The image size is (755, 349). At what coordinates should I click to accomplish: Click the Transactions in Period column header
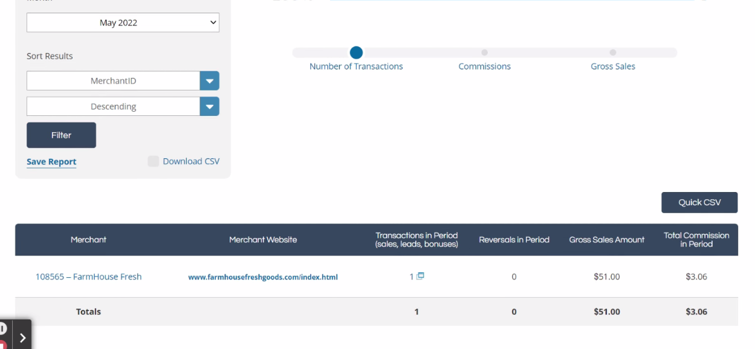[416, 240]
